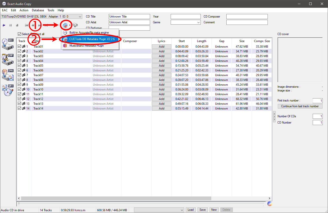Click the music note icon of track 5
328x213 pixels.
click(24, 65)
